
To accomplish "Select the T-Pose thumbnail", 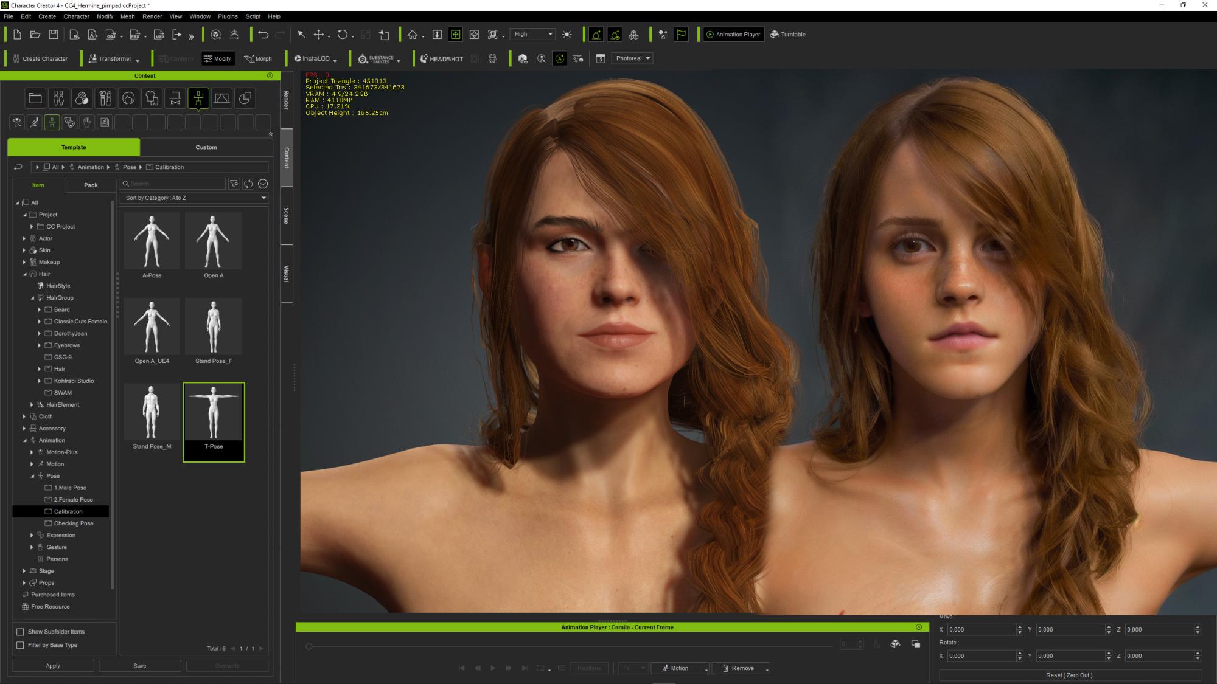I will (x=214, y=422).
